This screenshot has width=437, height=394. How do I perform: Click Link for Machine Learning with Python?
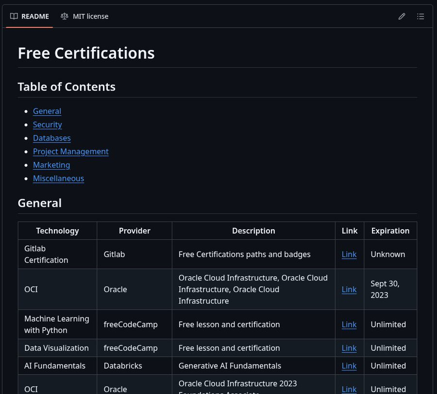coord(349,324)
